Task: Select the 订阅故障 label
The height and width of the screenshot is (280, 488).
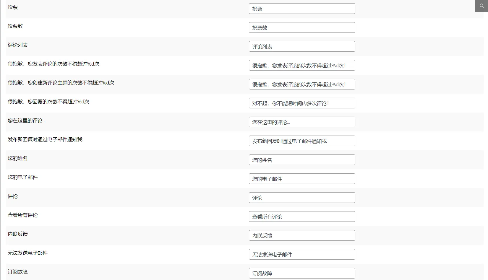Action: tap(18, 272)
